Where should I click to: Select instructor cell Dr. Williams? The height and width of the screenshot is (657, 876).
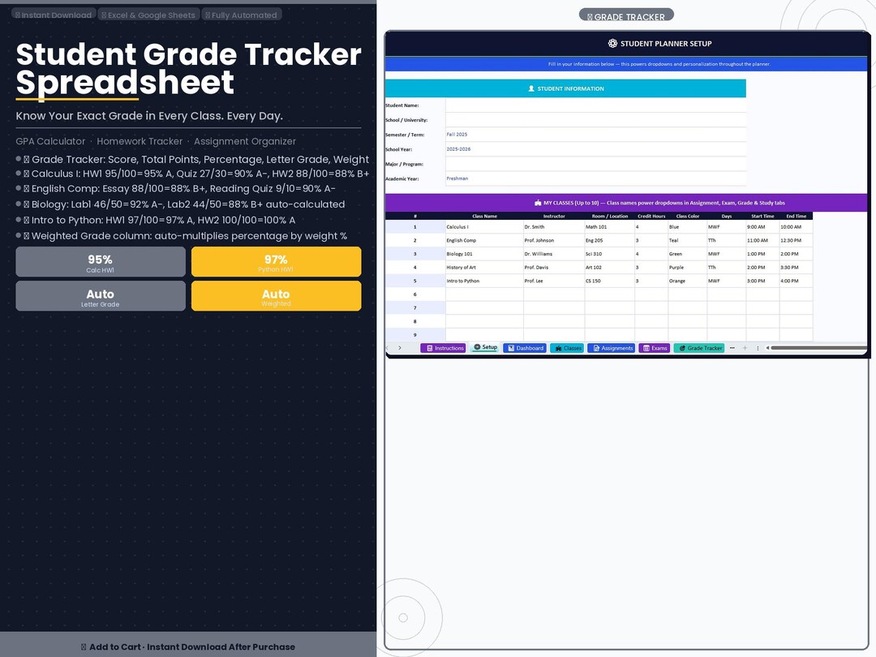pyautogui.click(x=554, y=254)
